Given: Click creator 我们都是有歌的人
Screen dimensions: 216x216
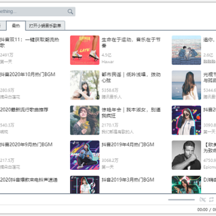Looking at the screenshot, I should pos(118,132).
